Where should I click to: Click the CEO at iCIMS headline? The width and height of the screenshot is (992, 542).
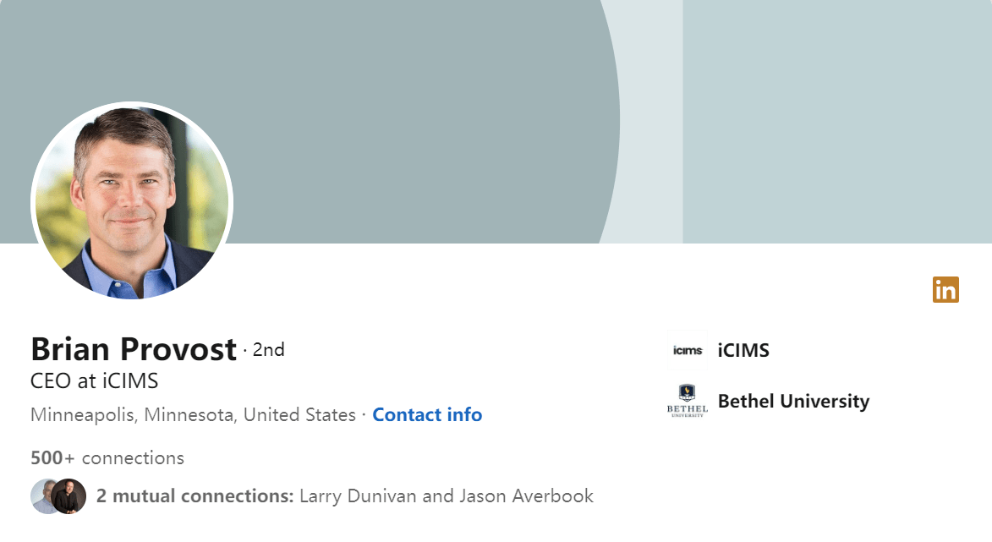pos(95,380)
